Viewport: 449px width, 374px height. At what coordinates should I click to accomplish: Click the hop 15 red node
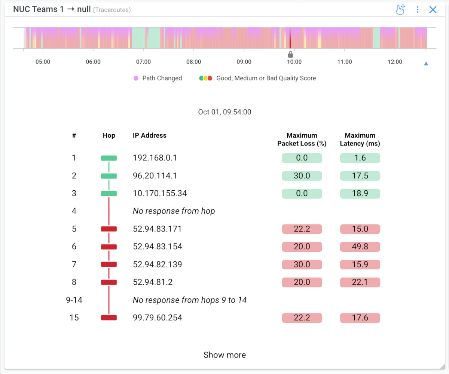coord(109,318)
